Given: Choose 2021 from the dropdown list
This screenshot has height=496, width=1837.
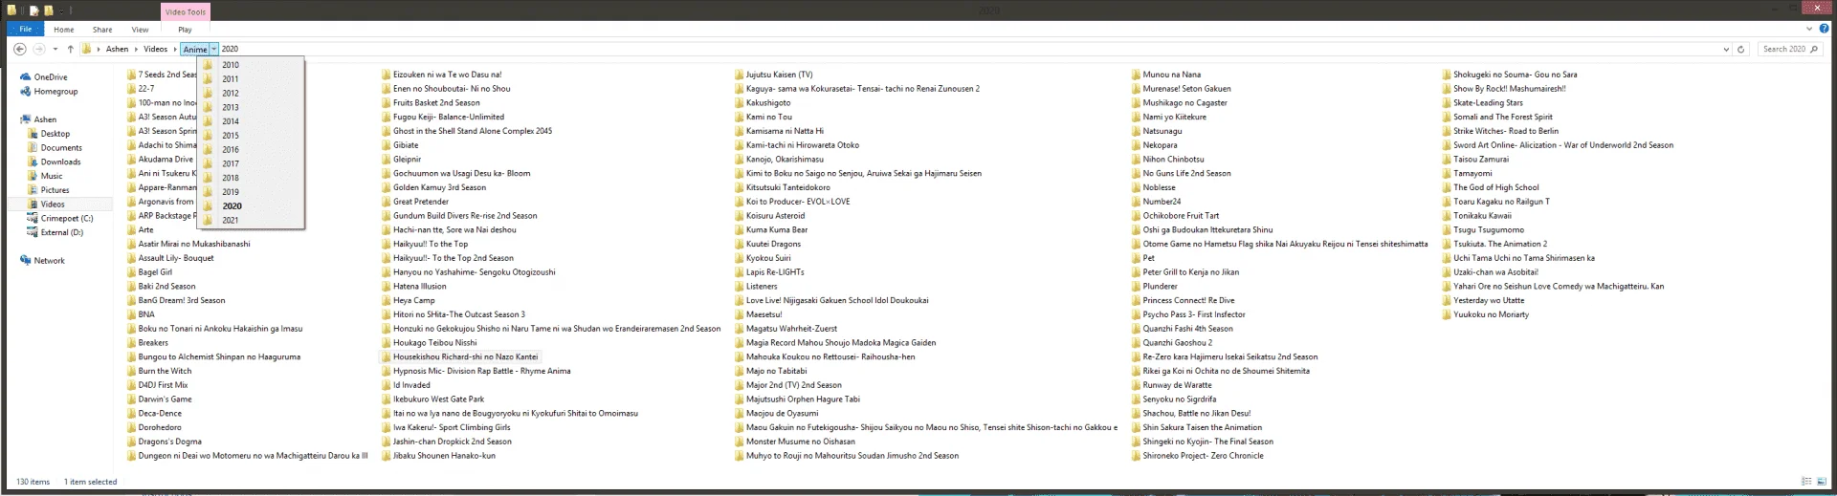Looking at the screenshot, I should 251,220.
